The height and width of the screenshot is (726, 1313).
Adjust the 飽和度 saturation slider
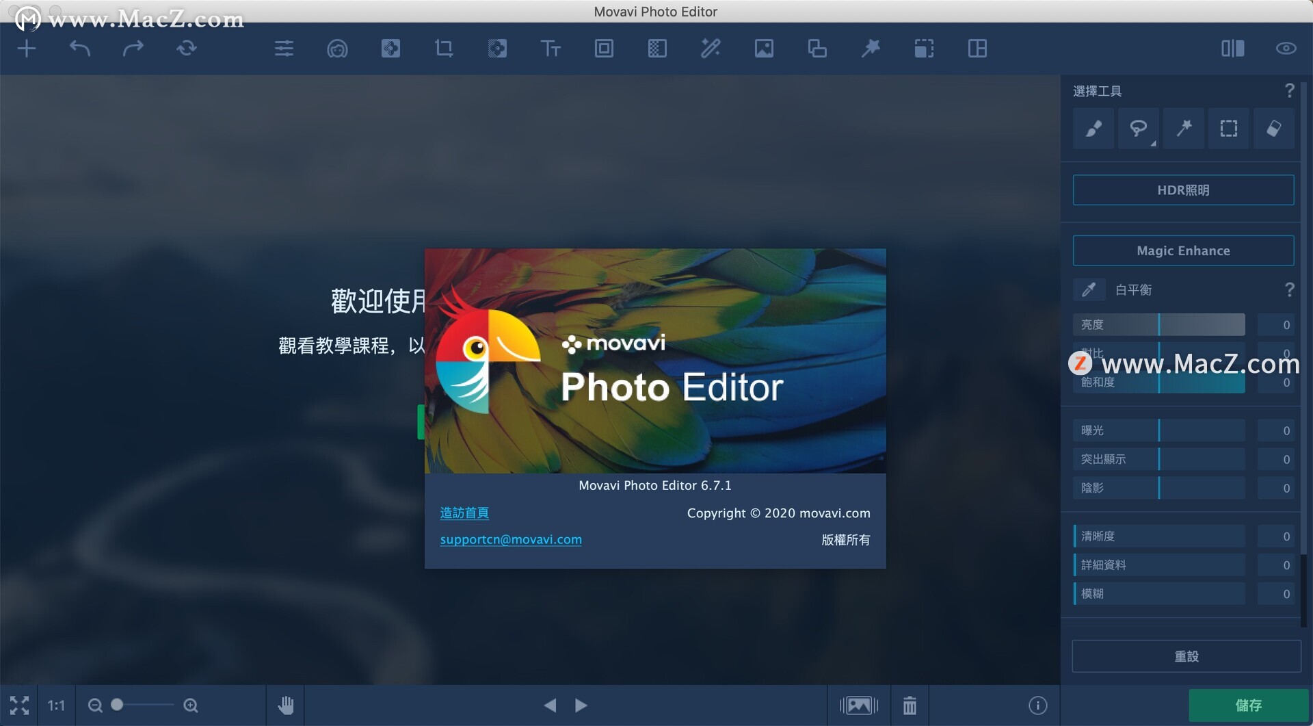click(1158, 383)
